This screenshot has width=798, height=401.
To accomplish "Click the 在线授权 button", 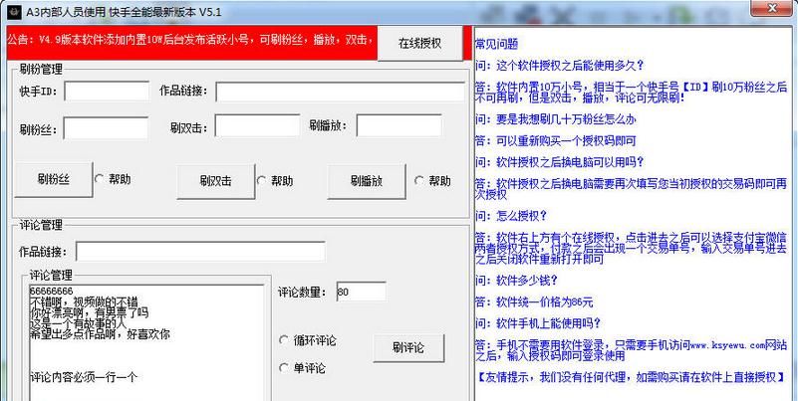I will click(419, 43).
